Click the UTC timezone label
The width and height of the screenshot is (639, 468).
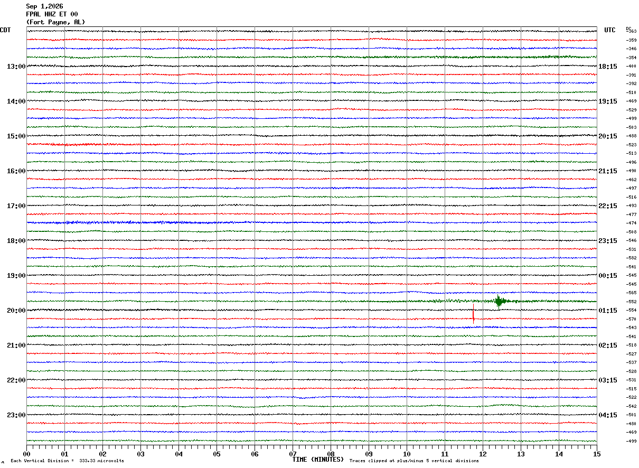[610, 30]
